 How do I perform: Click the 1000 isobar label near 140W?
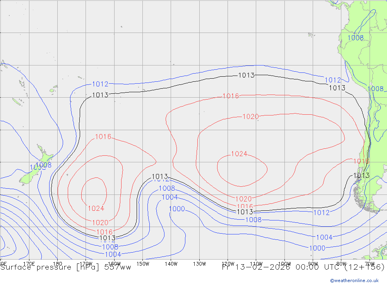(176, 209)
